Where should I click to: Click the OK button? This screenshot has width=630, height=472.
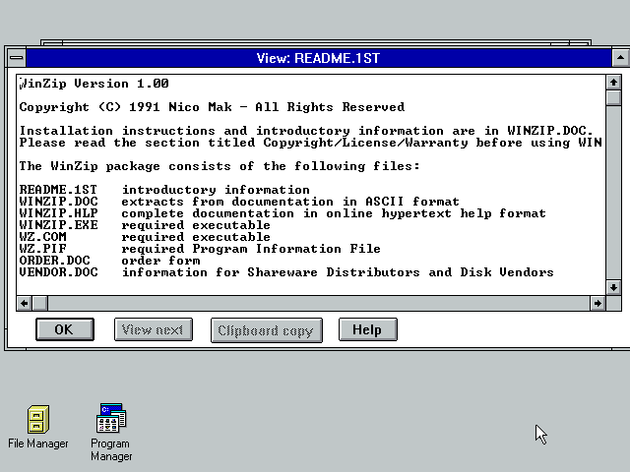point(65,329)
